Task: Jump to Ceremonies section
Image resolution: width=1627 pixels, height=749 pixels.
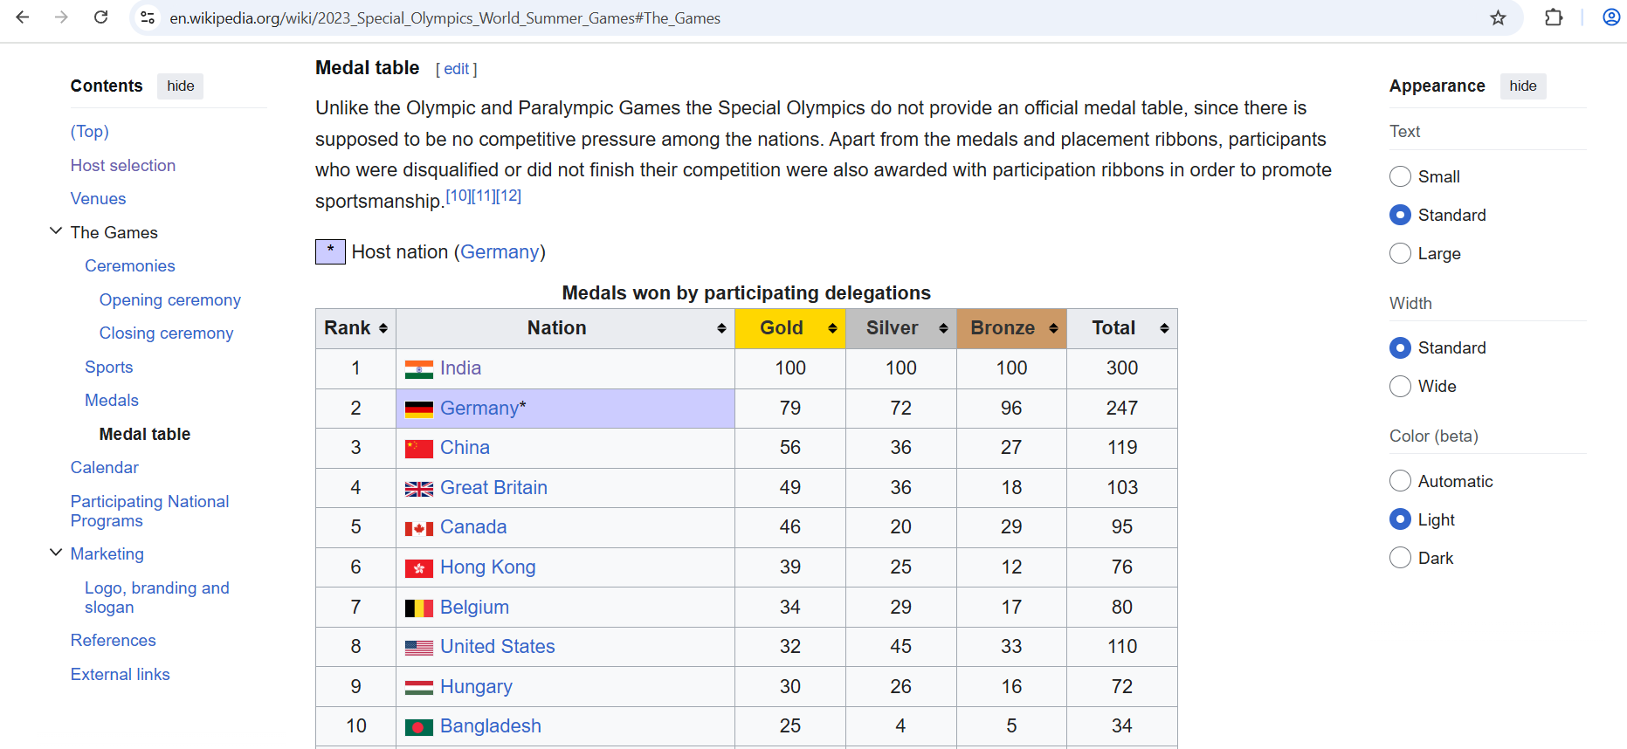Action: click(130, 265)
